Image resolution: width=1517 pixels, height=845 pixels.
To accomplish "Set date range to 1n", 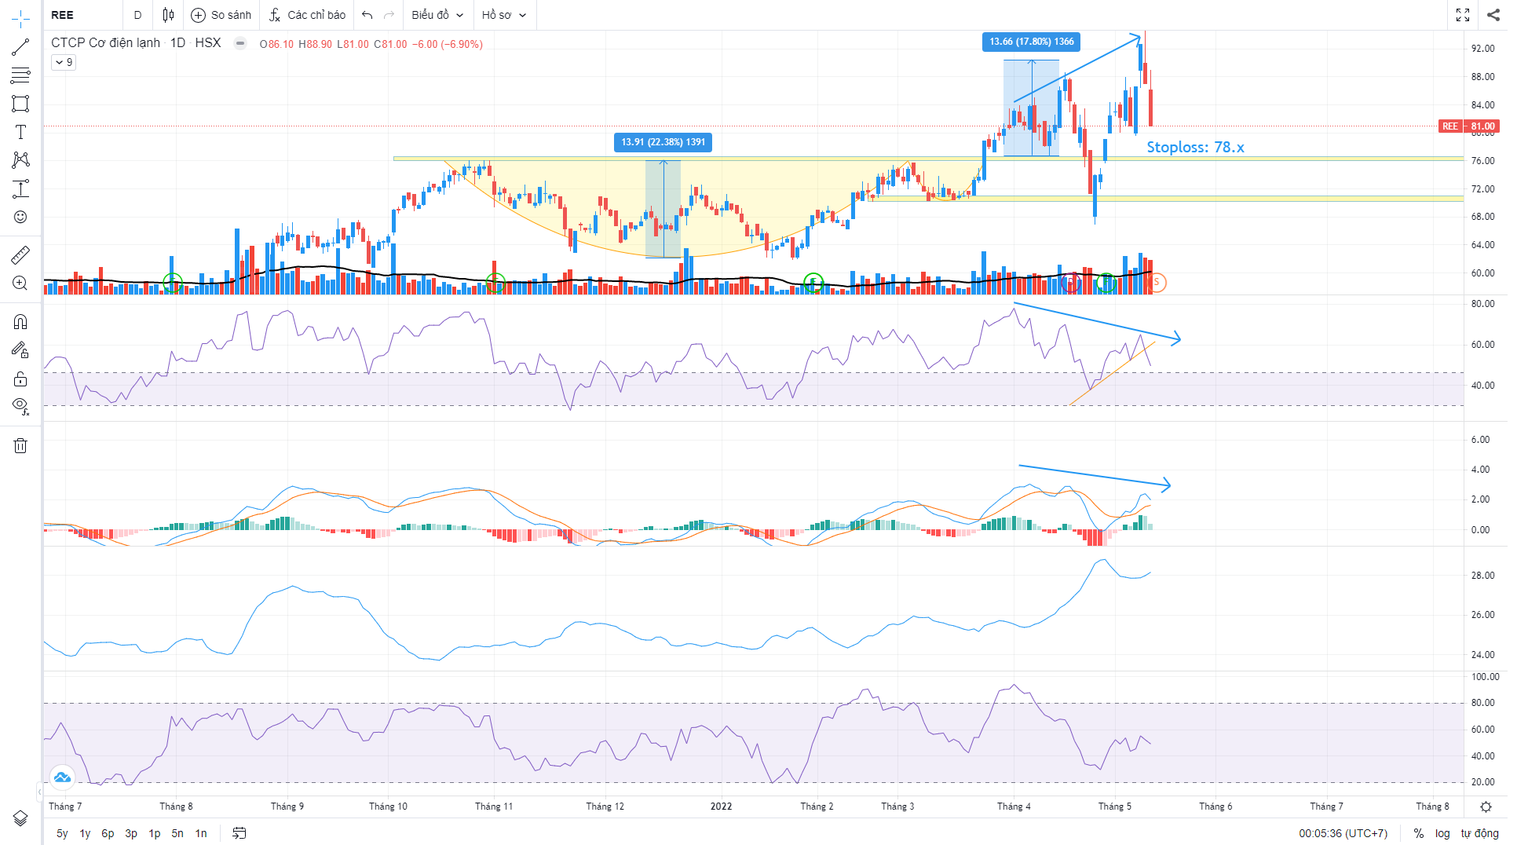I will coord(201,833).
